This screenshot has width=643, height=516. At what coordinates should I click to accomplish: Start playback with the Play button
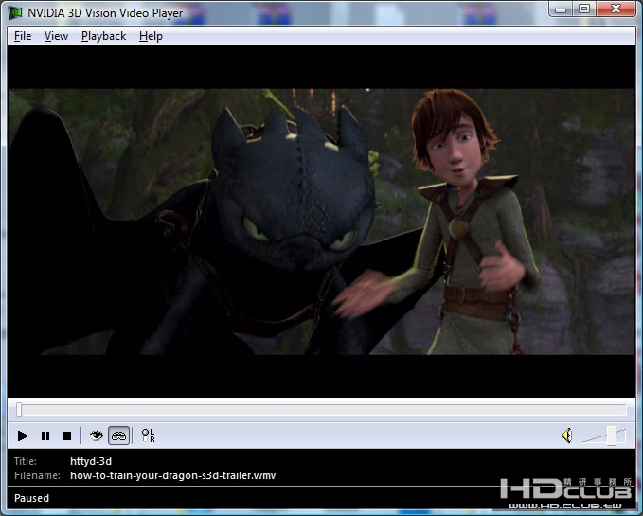[23, 436]
